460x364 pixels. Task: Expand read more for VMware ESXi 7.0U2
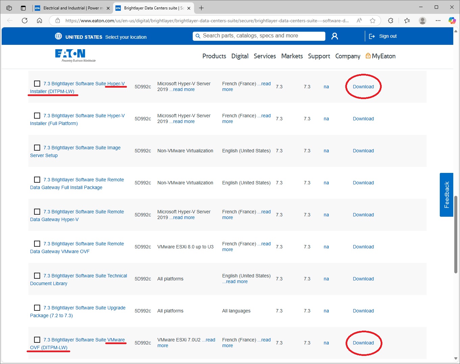[x=209, y=340]
